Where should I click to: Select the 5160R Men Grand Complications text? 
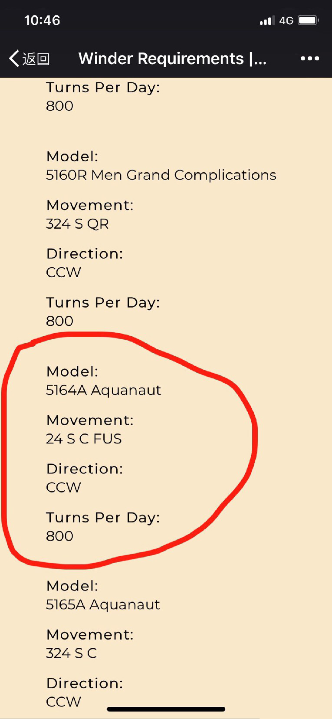point(161,175)
